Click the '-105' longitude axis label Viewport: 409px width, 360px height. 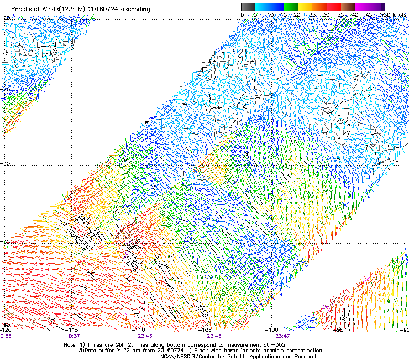[205, 330]
